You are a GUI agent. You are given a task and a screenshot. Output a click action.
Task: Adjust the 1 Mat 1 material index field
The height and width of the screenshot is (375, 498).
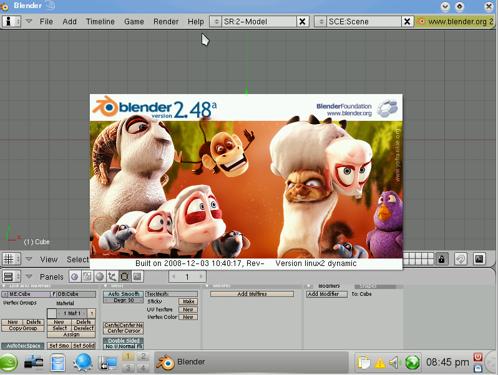(72, 313)
